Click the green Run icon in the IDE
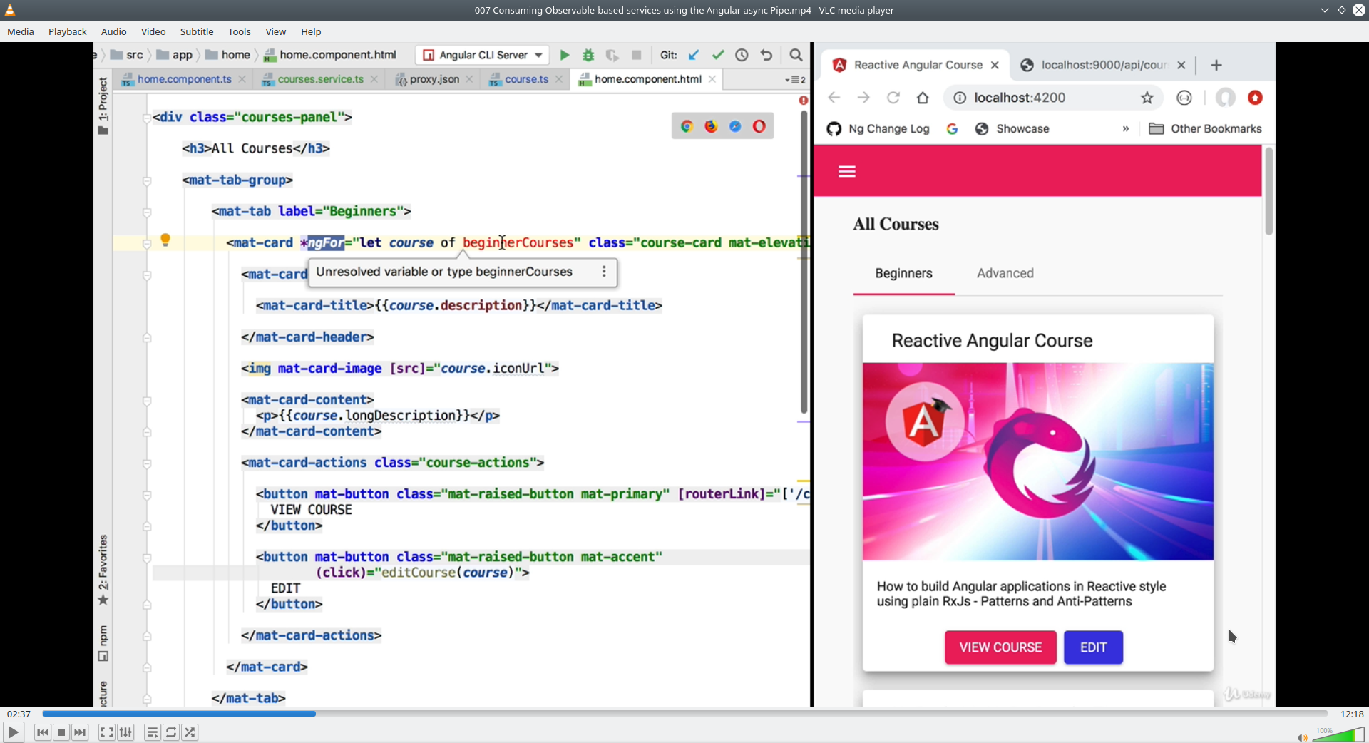 pyautogui.click(x=565, y=55)
